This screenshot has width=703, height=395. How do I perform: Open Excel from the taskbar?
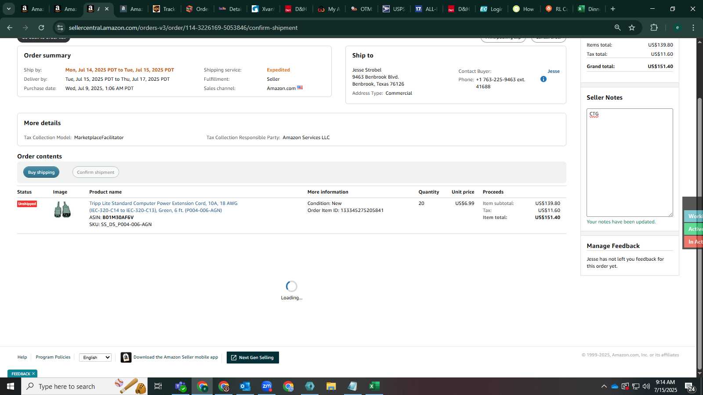374,386
